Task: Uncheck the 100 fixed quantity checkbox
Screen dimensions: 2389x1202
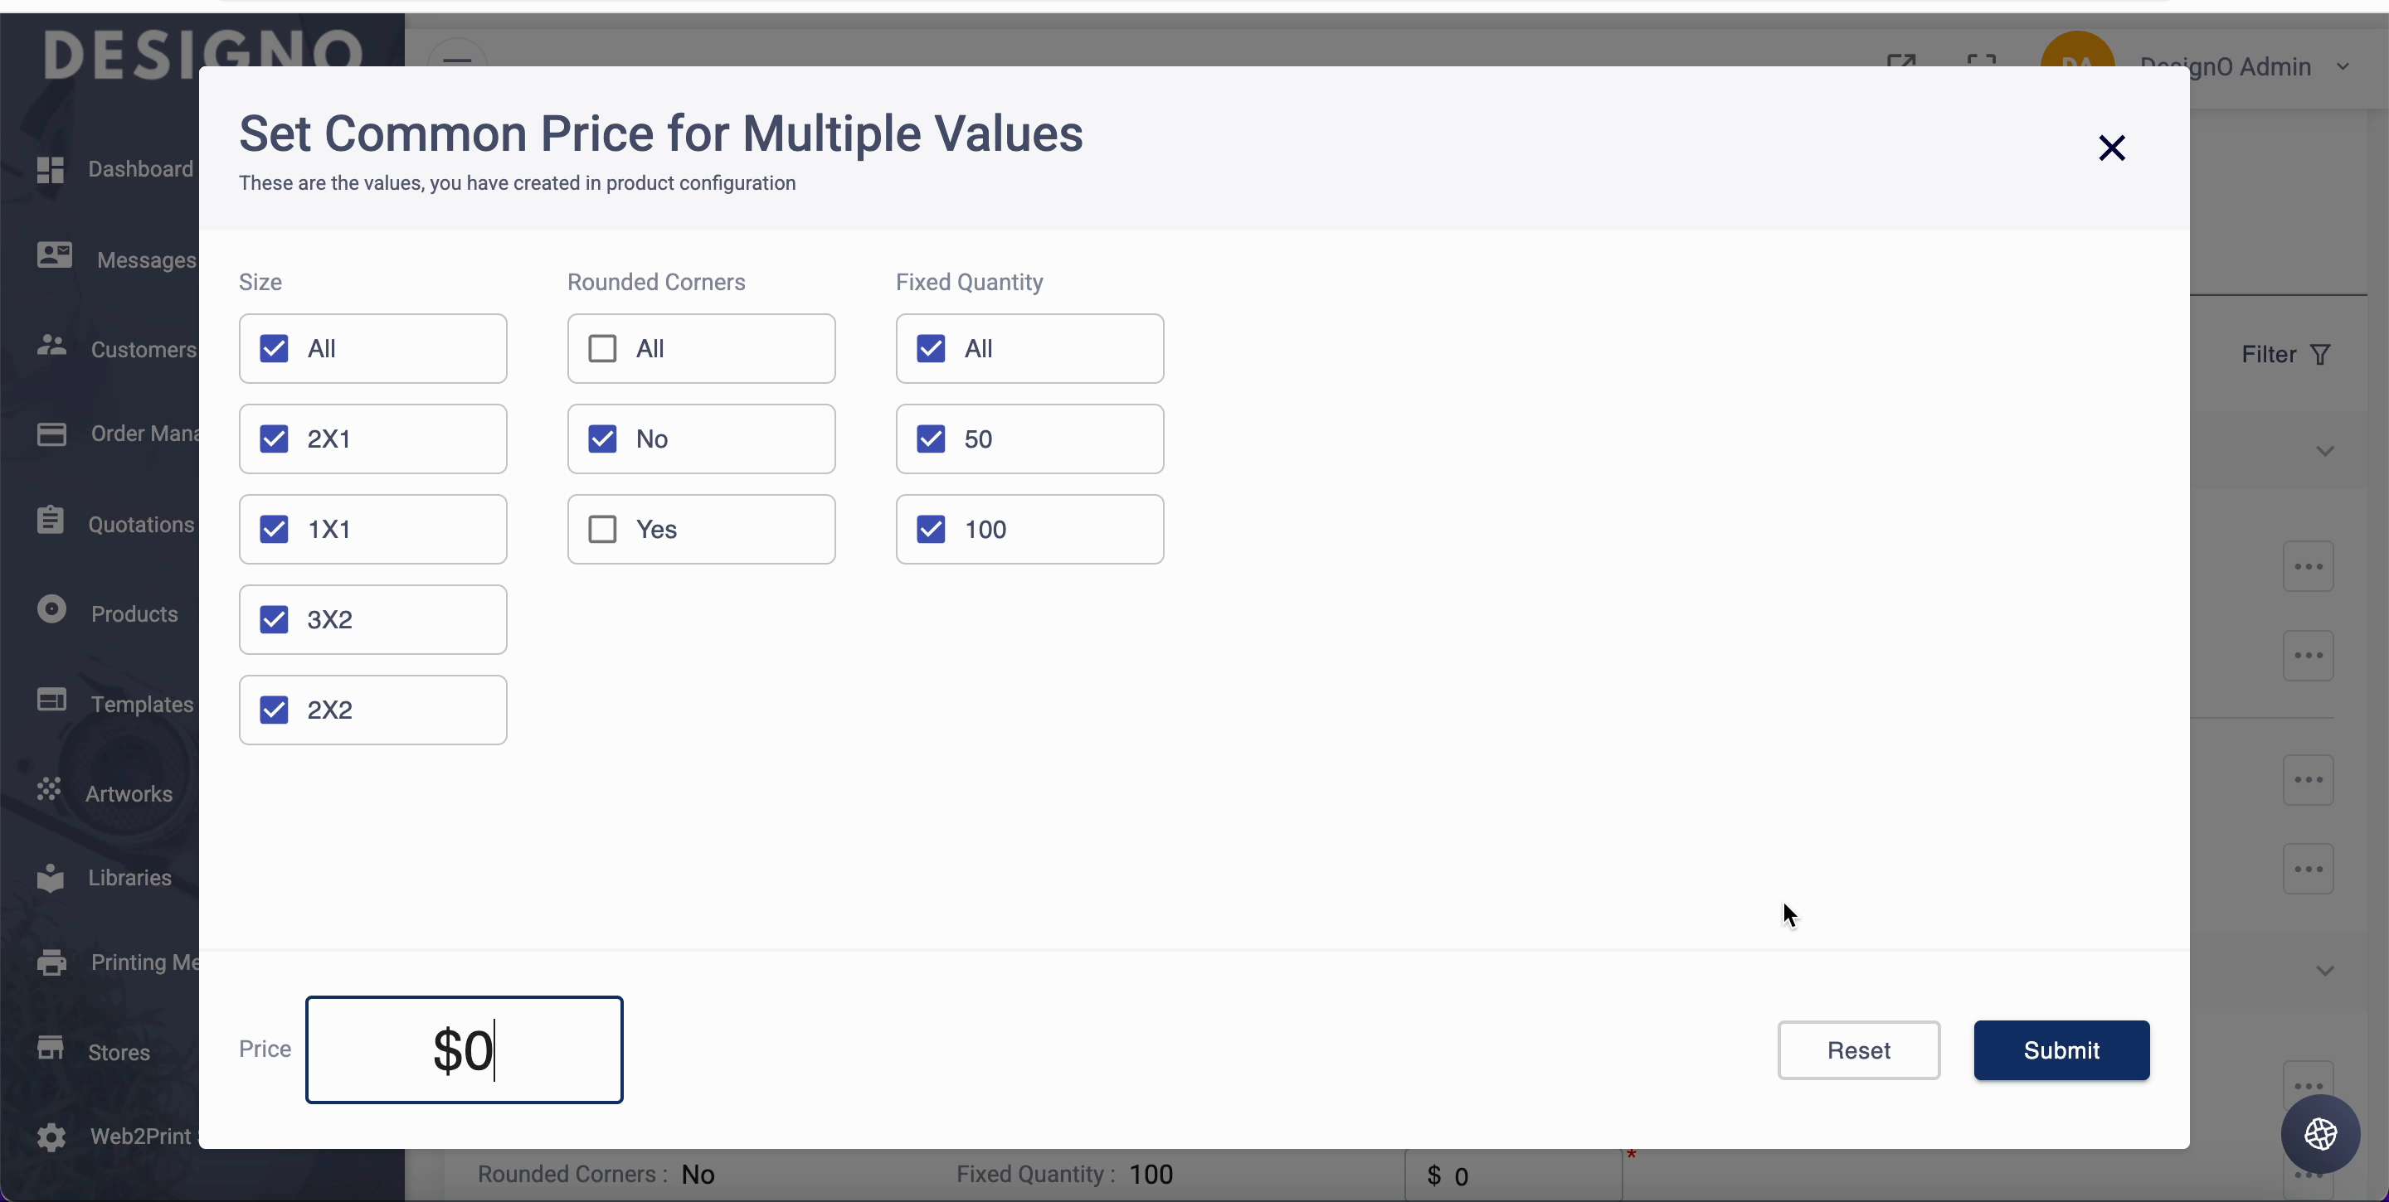Action: (x=931, y=529)
